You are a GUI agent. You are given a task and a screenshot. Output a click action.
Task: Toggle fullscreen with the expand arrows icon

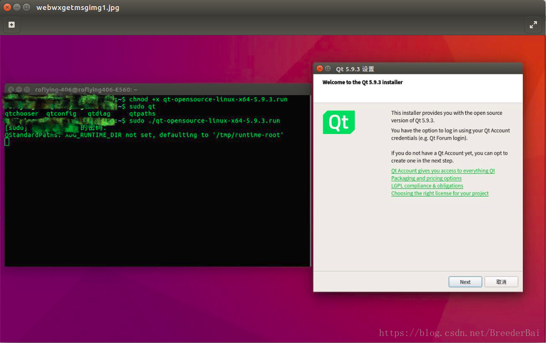coord(533,25)
